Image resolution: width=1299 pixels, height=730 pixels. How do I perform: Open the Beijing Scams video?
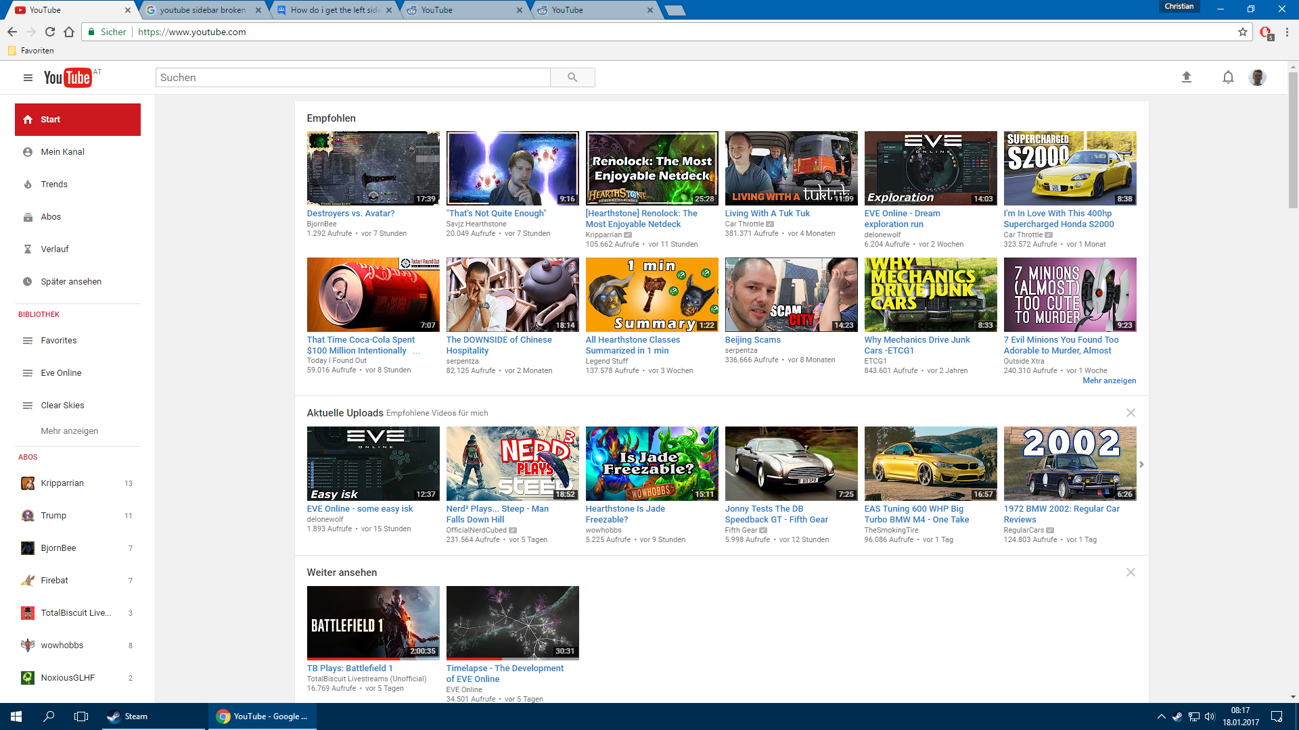click(x=791, y=295)
